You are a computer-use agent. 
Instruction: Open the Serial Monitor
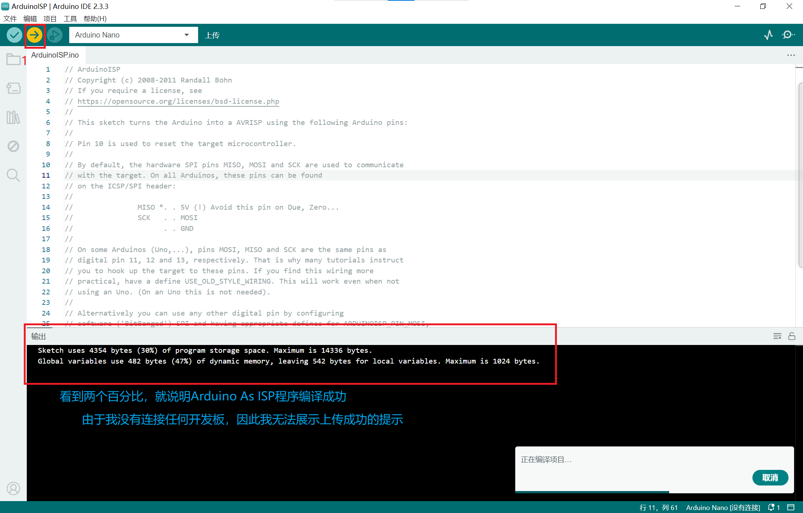(x=788, y=35)
